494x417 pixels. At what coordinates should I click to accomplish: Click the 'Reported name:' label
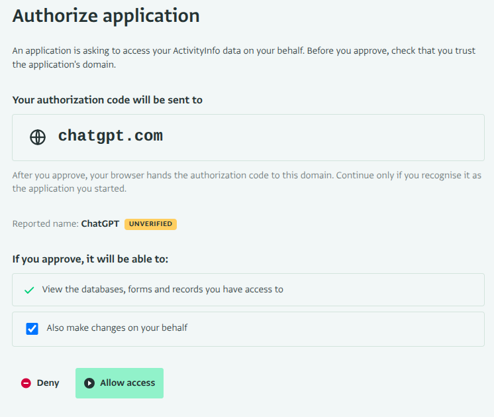(46, 223)
